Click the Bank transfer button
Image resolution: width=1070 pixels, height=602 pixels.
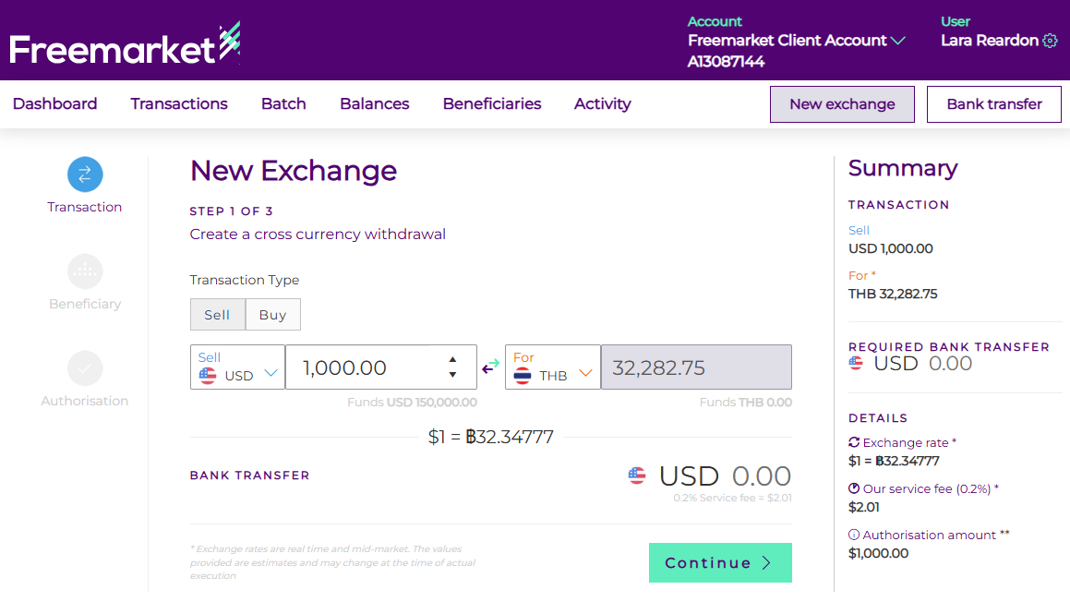(994, 104)
